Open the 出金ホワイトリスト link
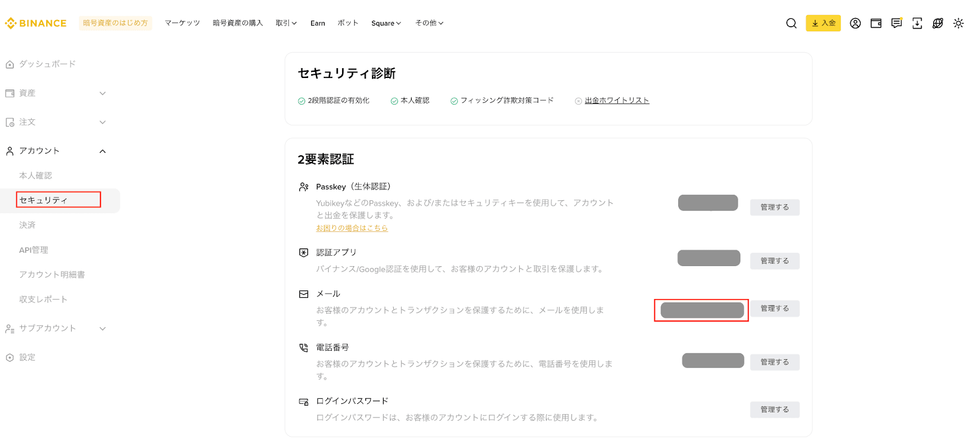The image size is (974, 447). [x=617, y=100]
